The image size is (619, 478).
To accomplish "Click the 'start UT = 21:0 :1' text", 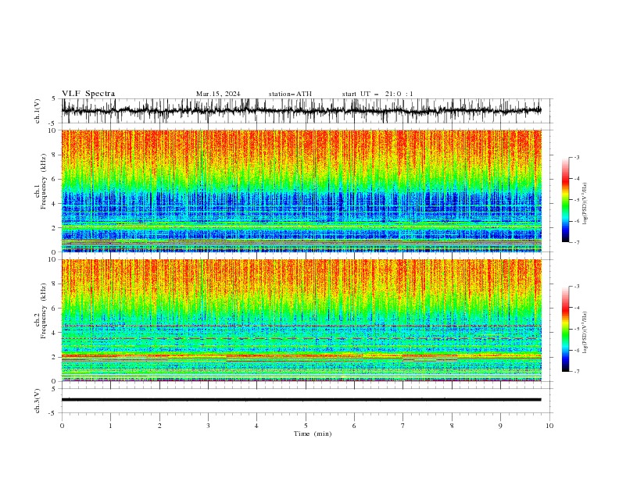I will pyautogui.click(x=377, y=94).
